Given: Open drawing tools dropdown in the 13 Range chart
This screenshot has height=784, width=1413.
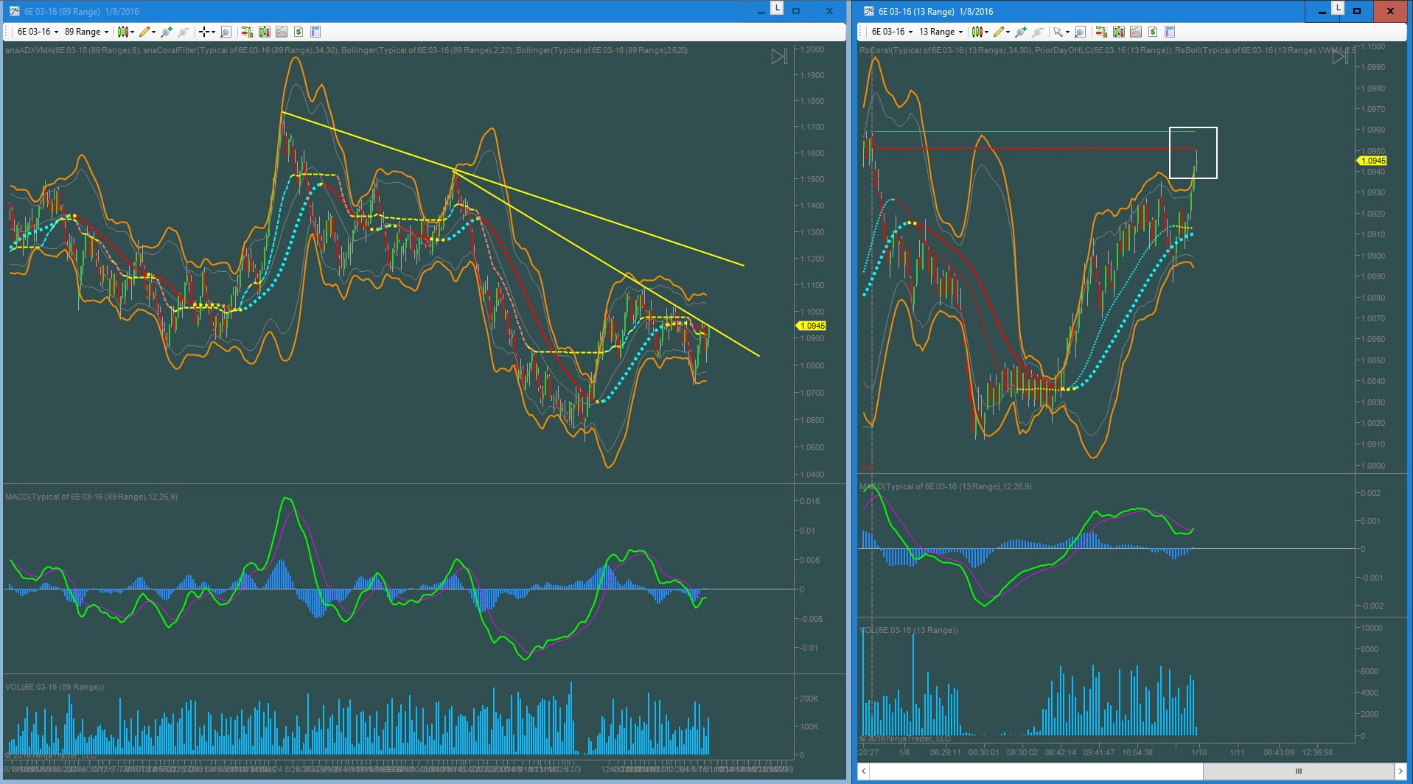Looking at the screenshot, I should pyautogui.click(x=1008, y=32).
